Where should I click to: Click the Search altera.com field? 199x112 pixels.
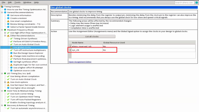coord(184,3)
